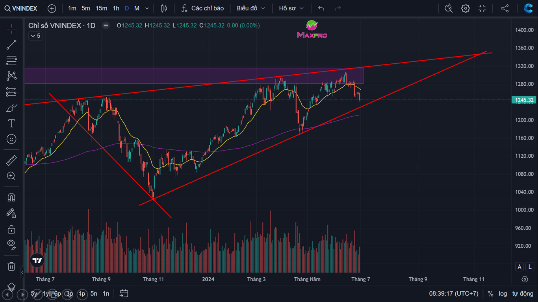The width and height of the screenshot is (538, 302).
Task: Open the VNINDEX symbol search
Action: click(x=21, y=8)
